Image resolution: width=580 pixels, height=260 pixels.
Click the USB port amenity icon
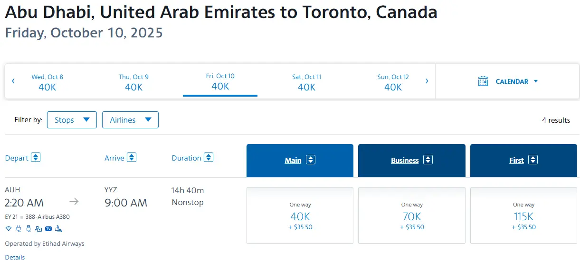click(x=29, y=229)
